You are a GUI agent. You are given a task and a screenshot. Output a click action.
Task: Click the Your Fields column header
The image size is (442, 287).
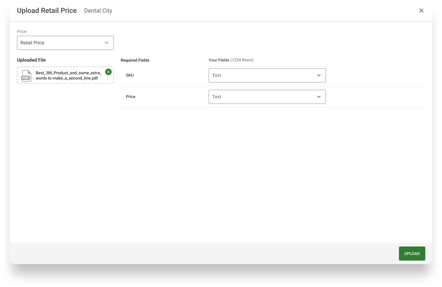coord(231,60)
